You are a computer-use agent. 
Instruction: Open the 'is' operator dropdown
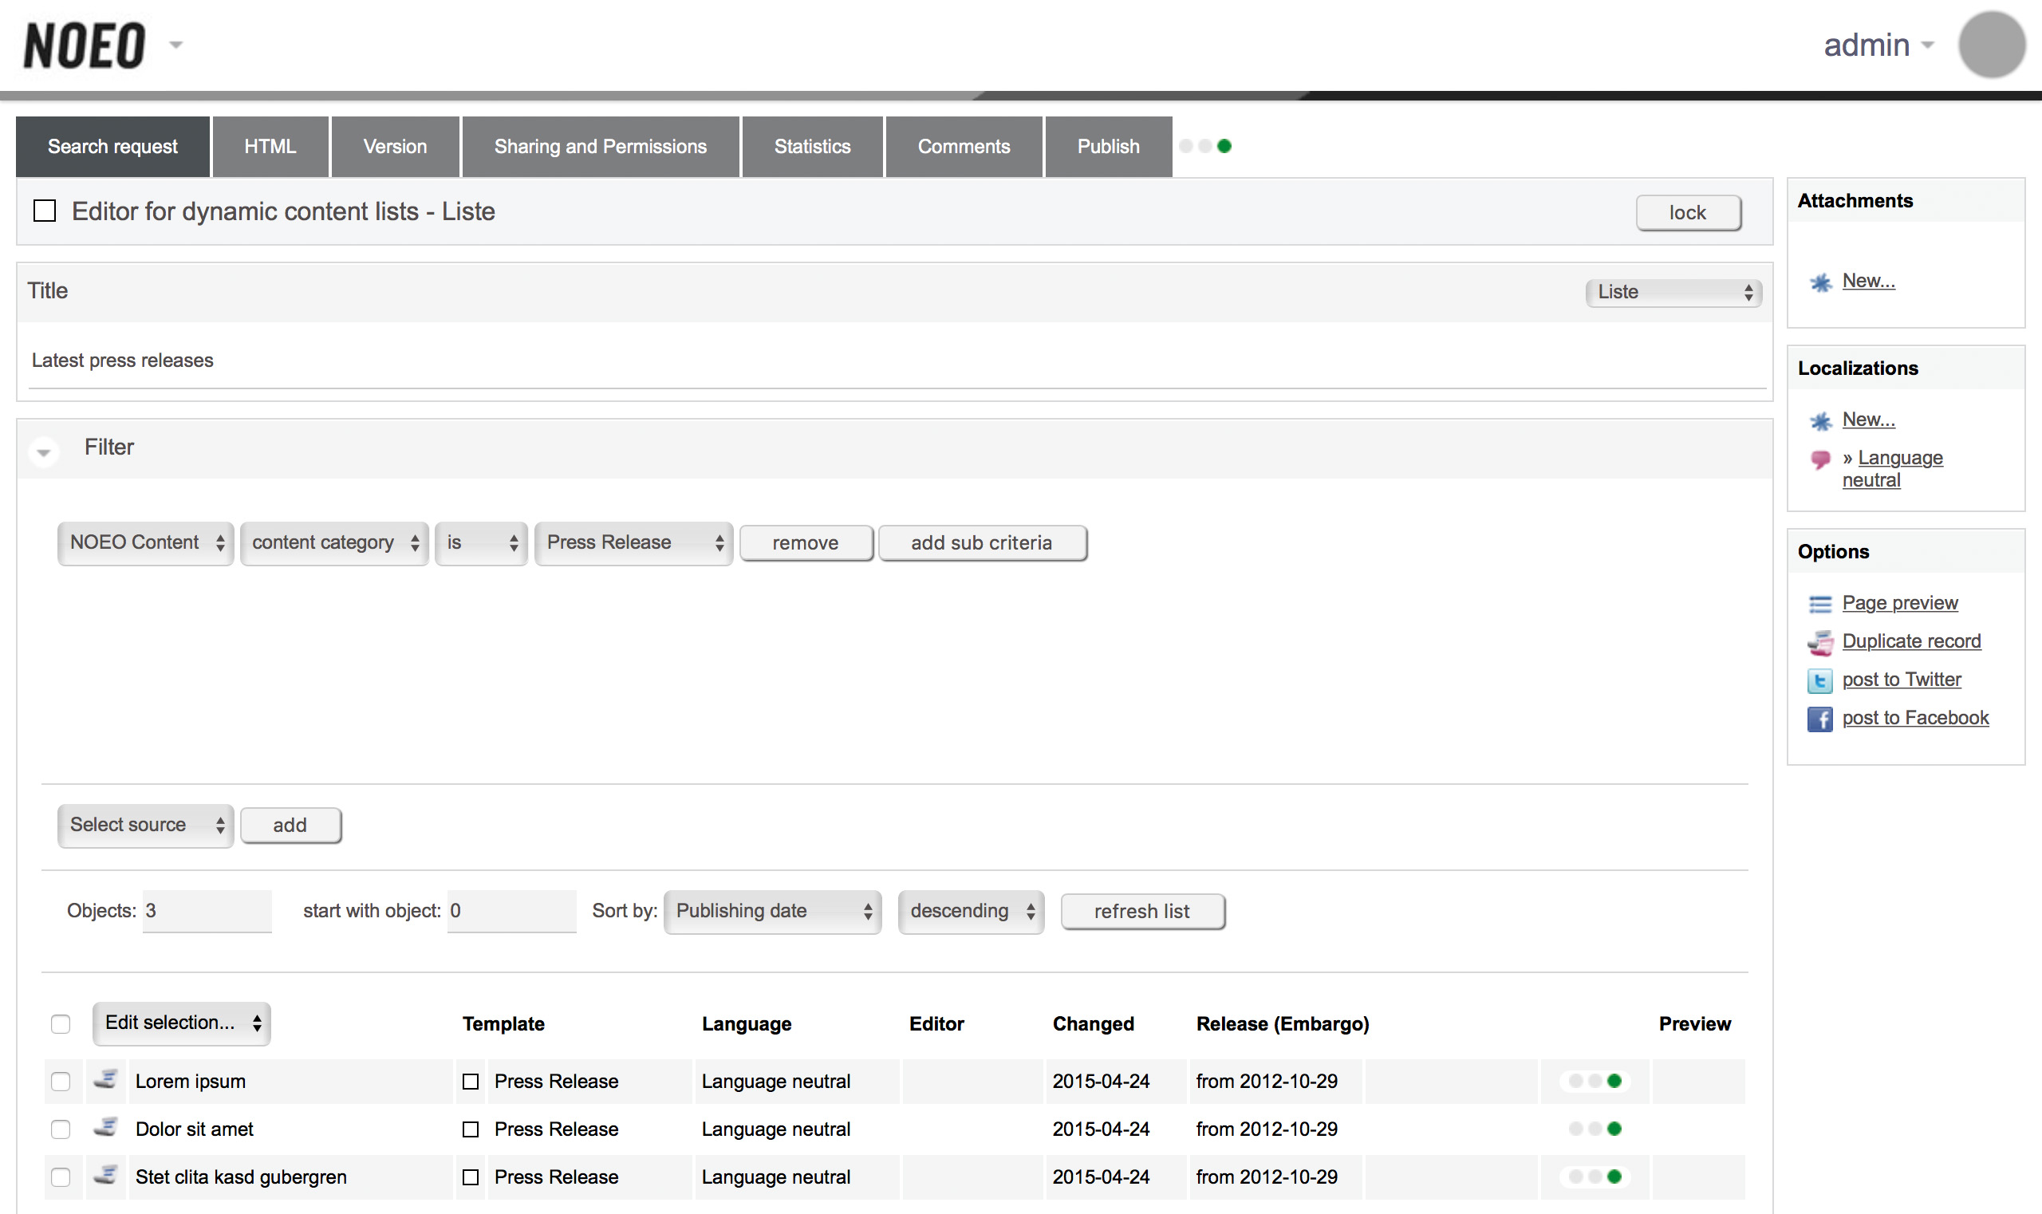tap(481, 542)
